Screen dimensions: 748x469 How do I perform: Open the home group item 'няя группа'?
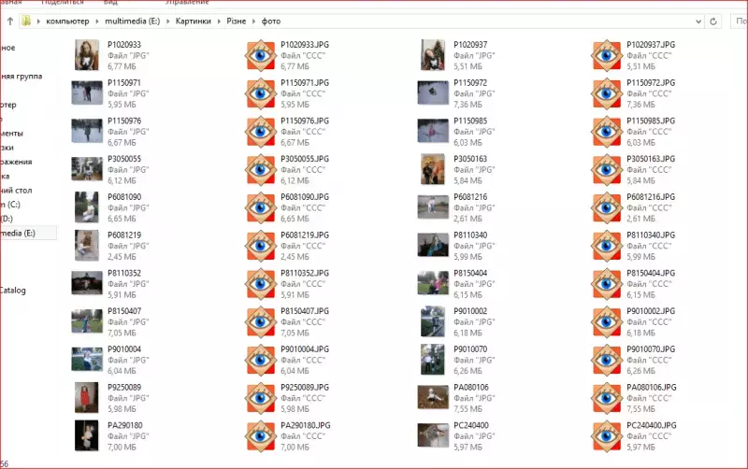22,77
